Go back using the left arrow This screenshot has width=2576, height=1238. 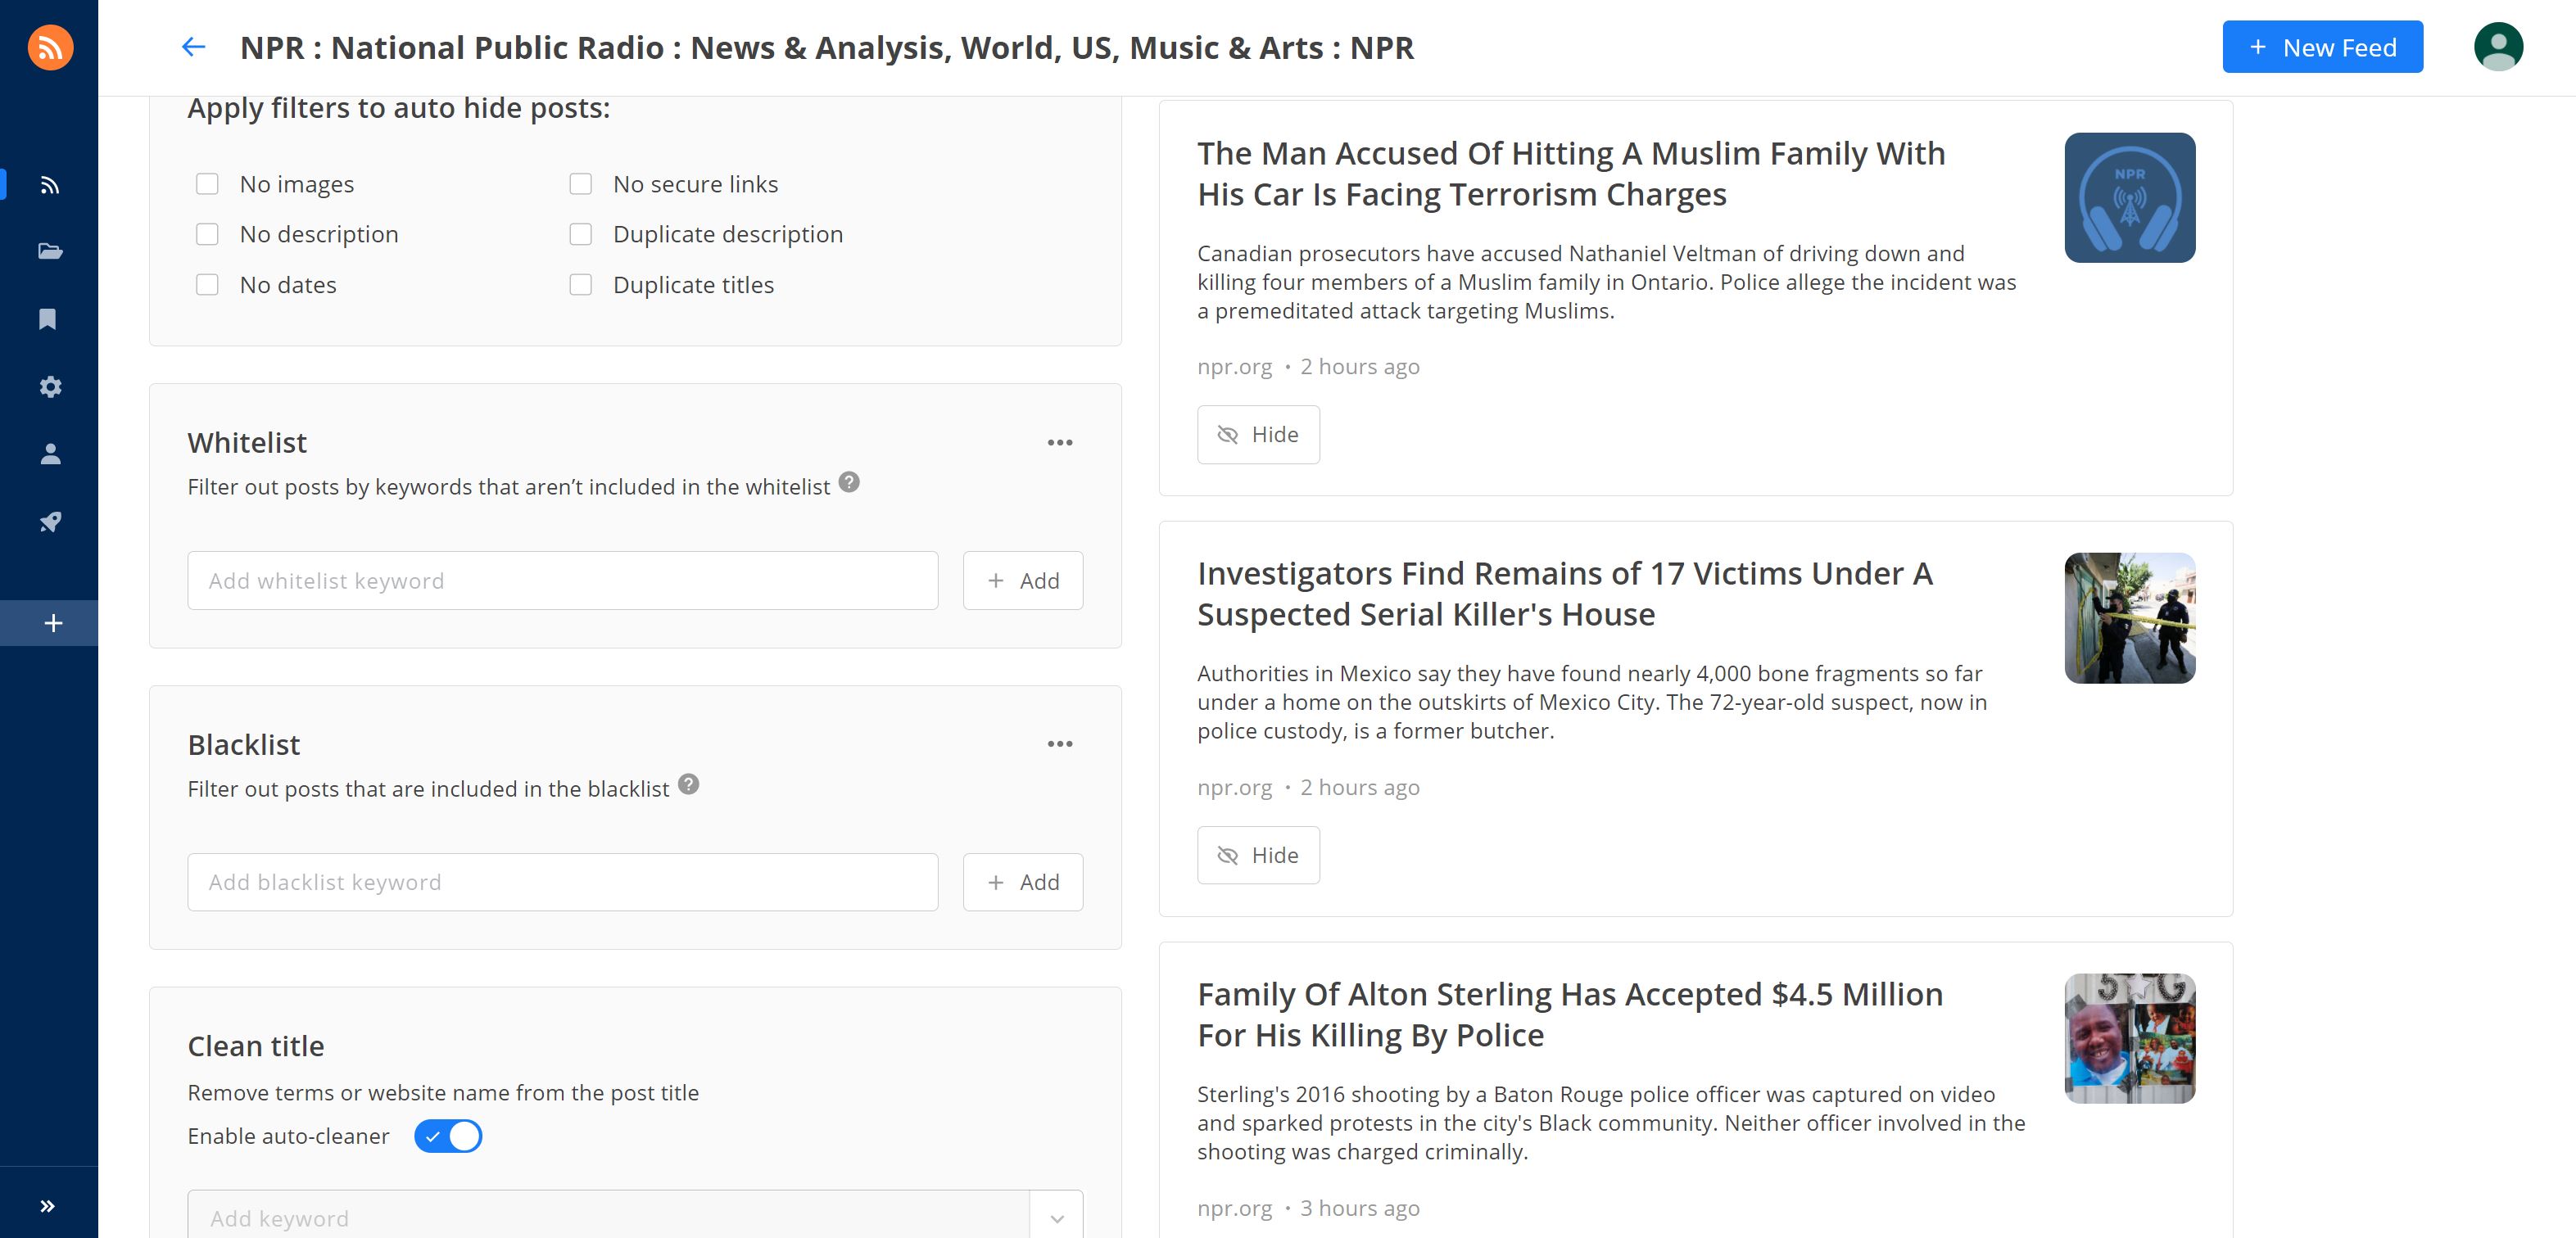[193, 47]
